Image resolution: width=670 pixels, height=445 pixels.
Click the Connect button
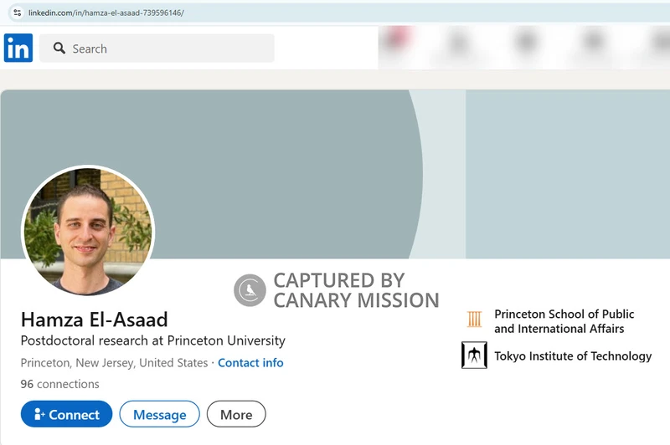coord(67,414)
